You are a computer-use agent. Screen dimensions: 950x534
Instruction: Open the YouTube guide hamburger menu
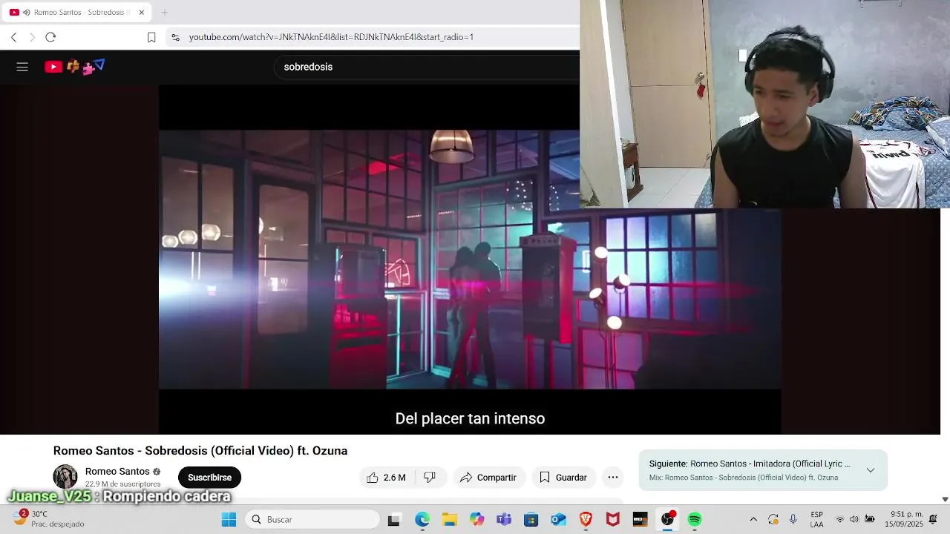[x=22, y=67]
